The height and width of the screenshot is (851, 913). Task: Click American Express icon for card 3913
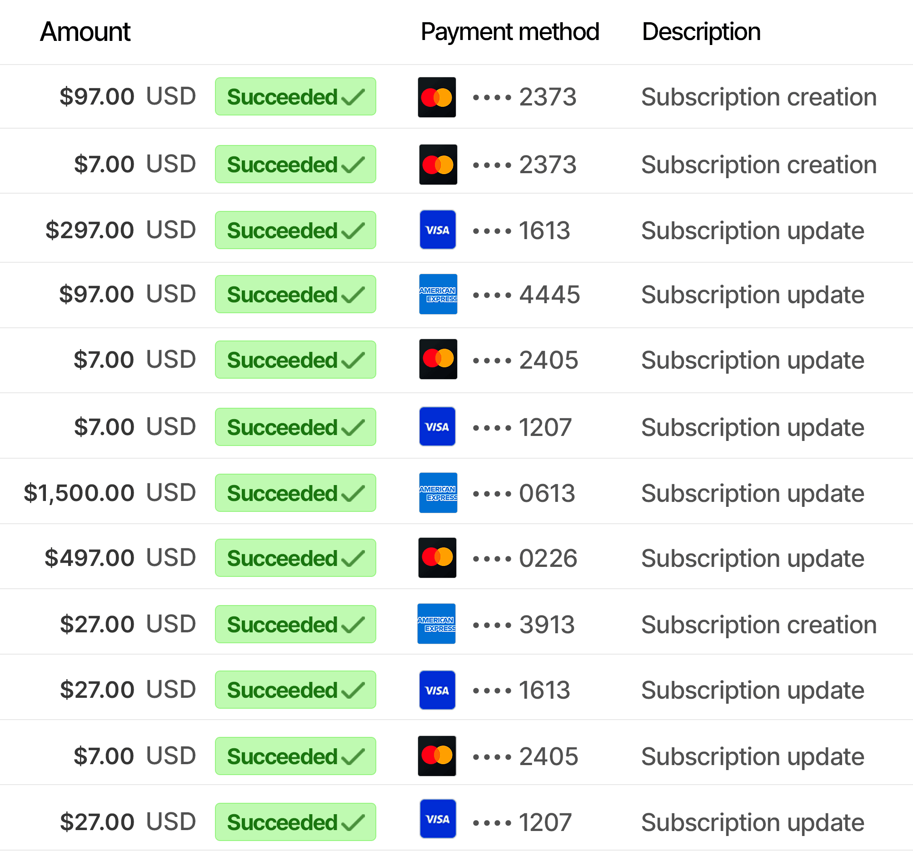pos(436,624)
